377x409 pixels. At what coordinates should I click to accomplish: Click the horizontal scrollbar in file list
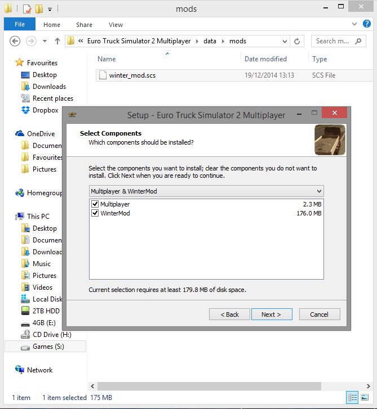pos(209,386)
